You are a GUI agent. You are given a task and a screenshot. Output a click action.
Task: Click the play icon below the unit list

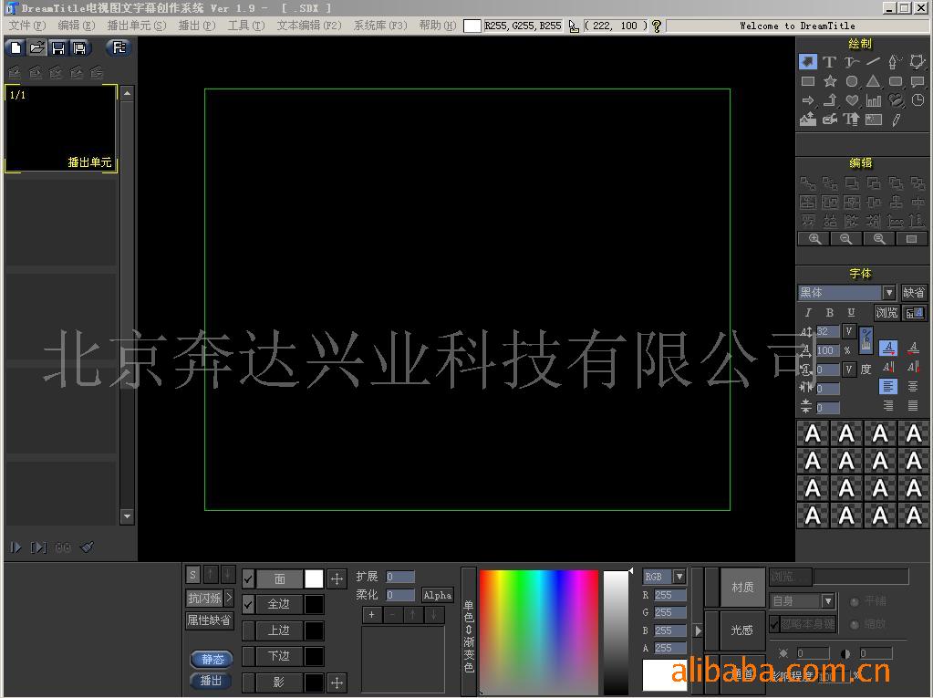coord(16,547)
